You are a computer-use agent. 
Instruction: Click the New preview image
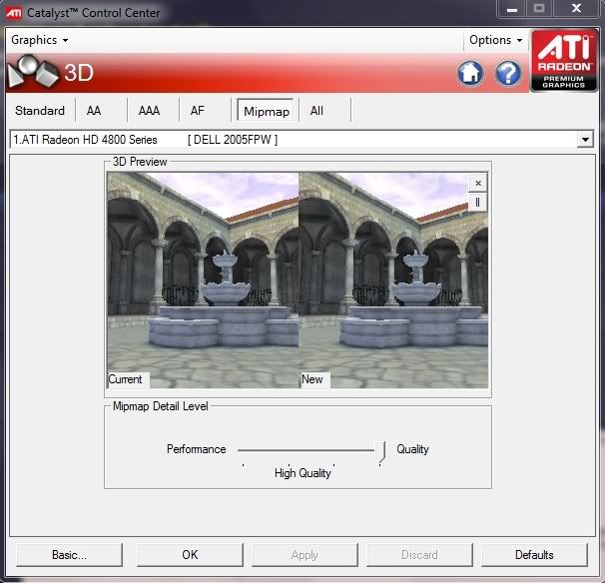click(393, 281)
